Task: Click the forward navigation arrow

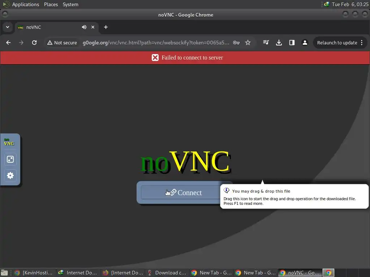Action: (21, 43)
